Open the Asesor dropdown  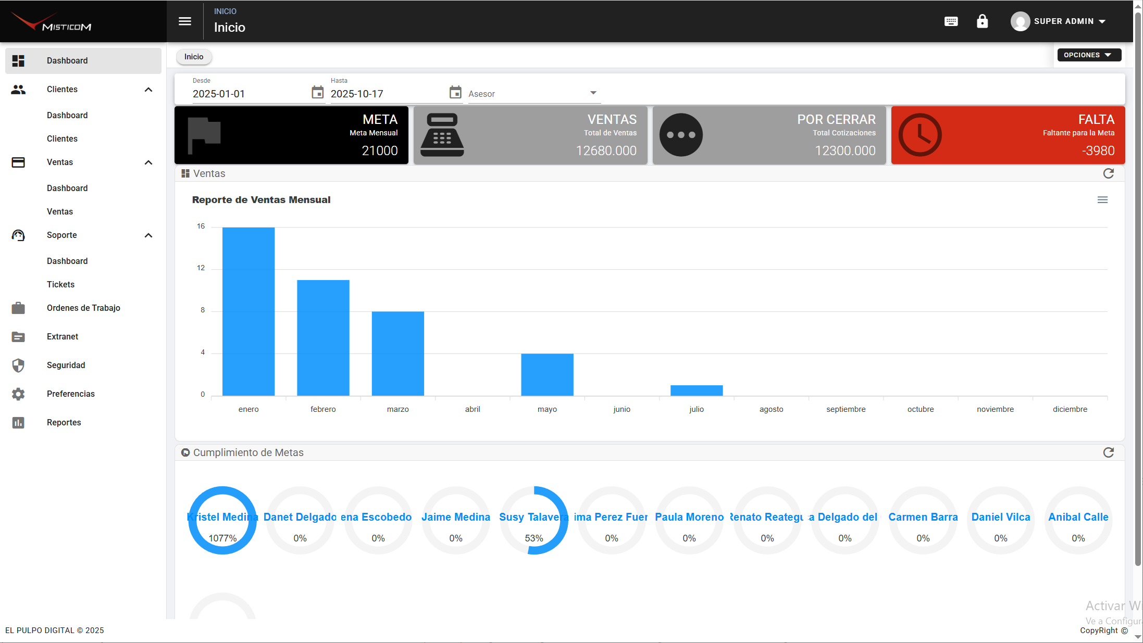coord(534,94)
